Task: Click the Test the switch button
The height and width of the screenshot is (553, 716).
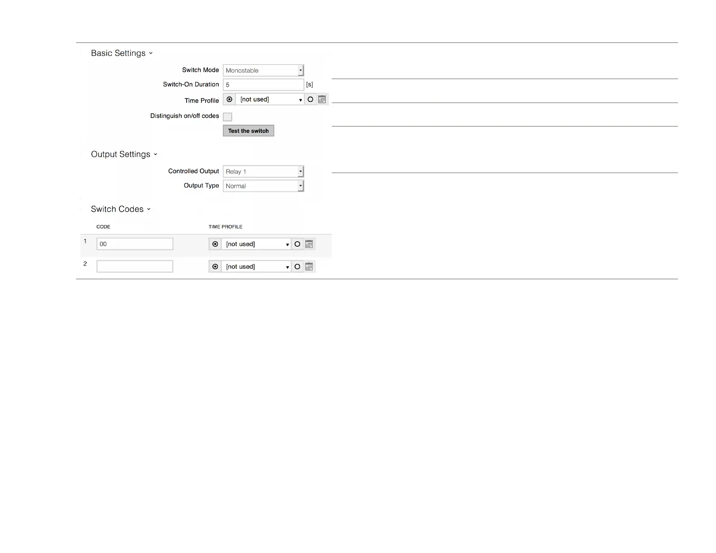Action: (249, 131)
